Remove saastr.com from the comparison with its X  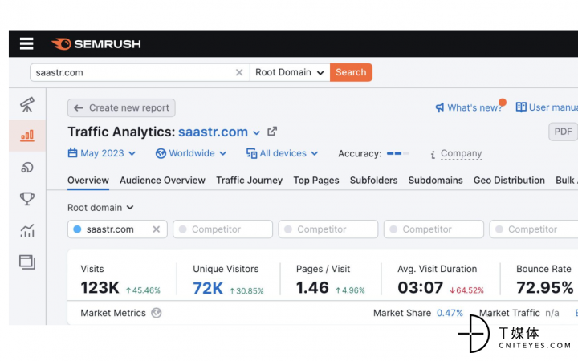click(157, 229)
